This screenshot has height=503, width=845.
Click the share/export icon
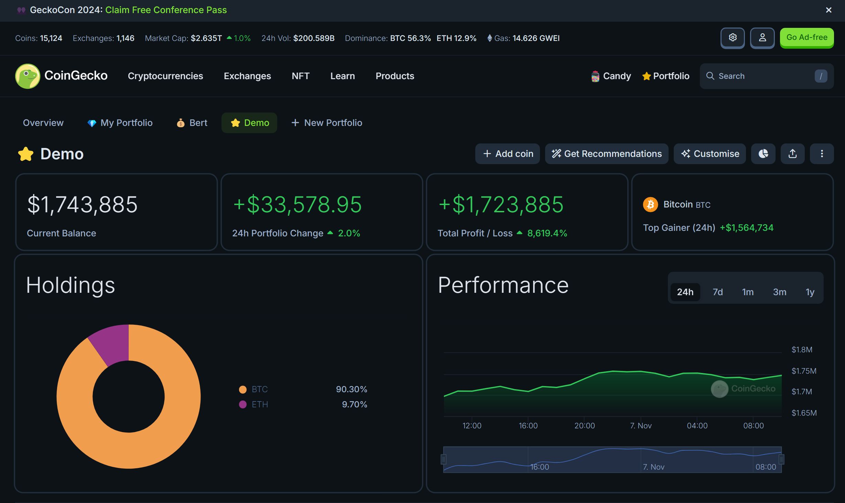pos(792,153)
